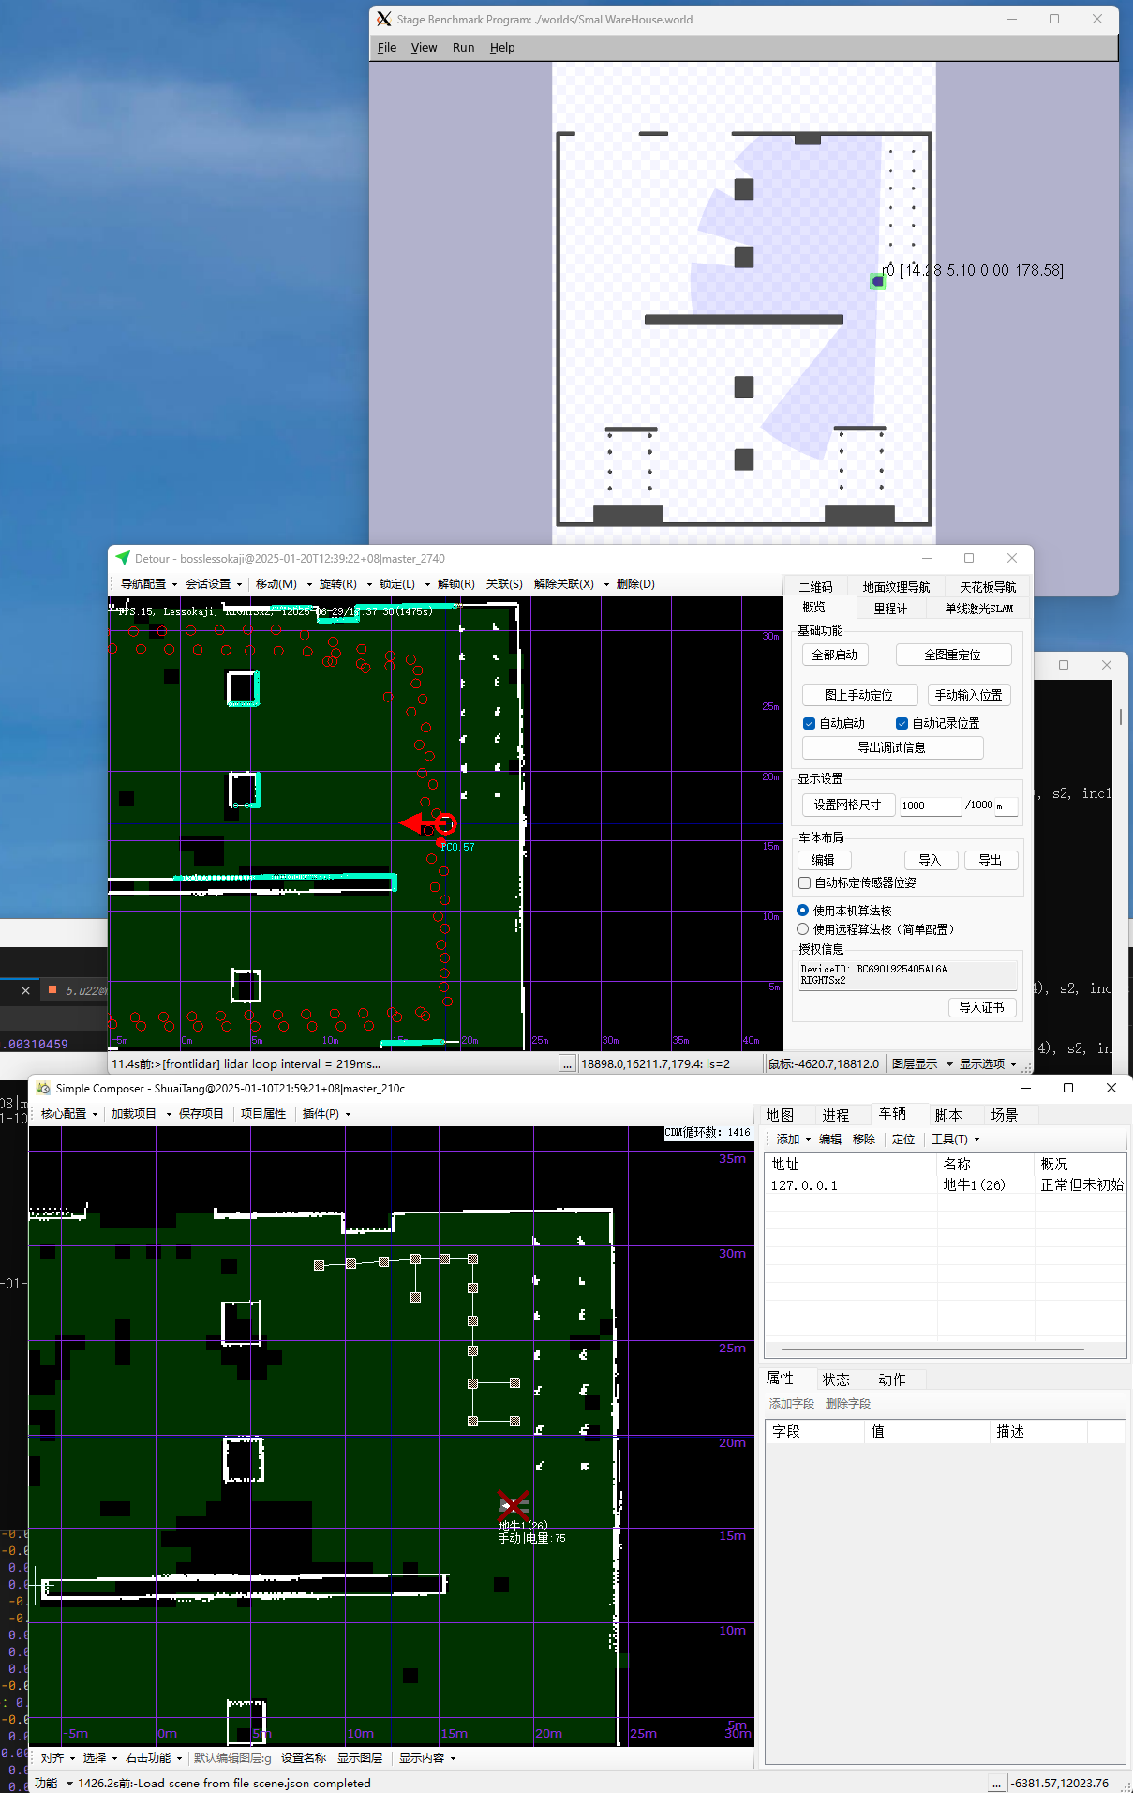1133x1793 pixels.
Task: Click the ellipsis button in Detour status bar
Action: point(567,1063)
